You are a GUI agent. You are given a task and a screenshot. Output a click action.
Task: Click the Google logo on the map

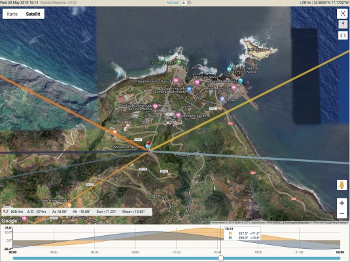pyautogui.click(x=9, y=221)
